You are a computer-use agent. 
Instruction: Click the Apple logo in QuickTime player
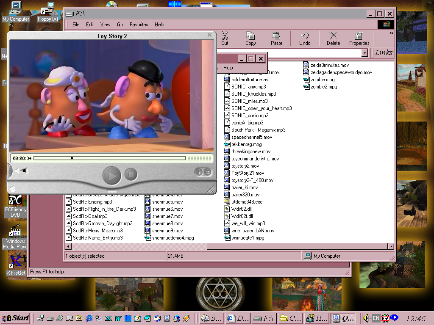pos(13,189)
